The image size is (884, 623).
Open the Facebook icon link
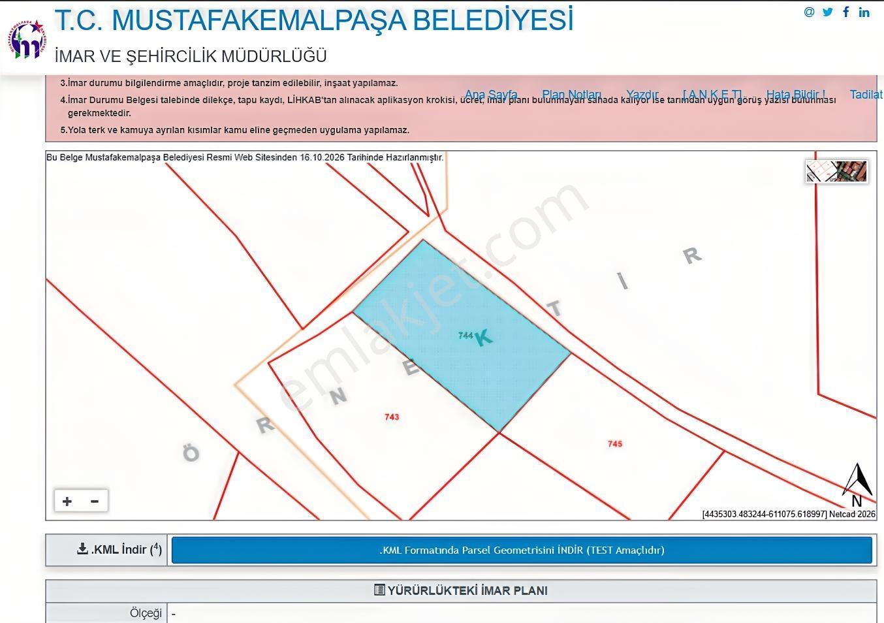click(846, 12)
